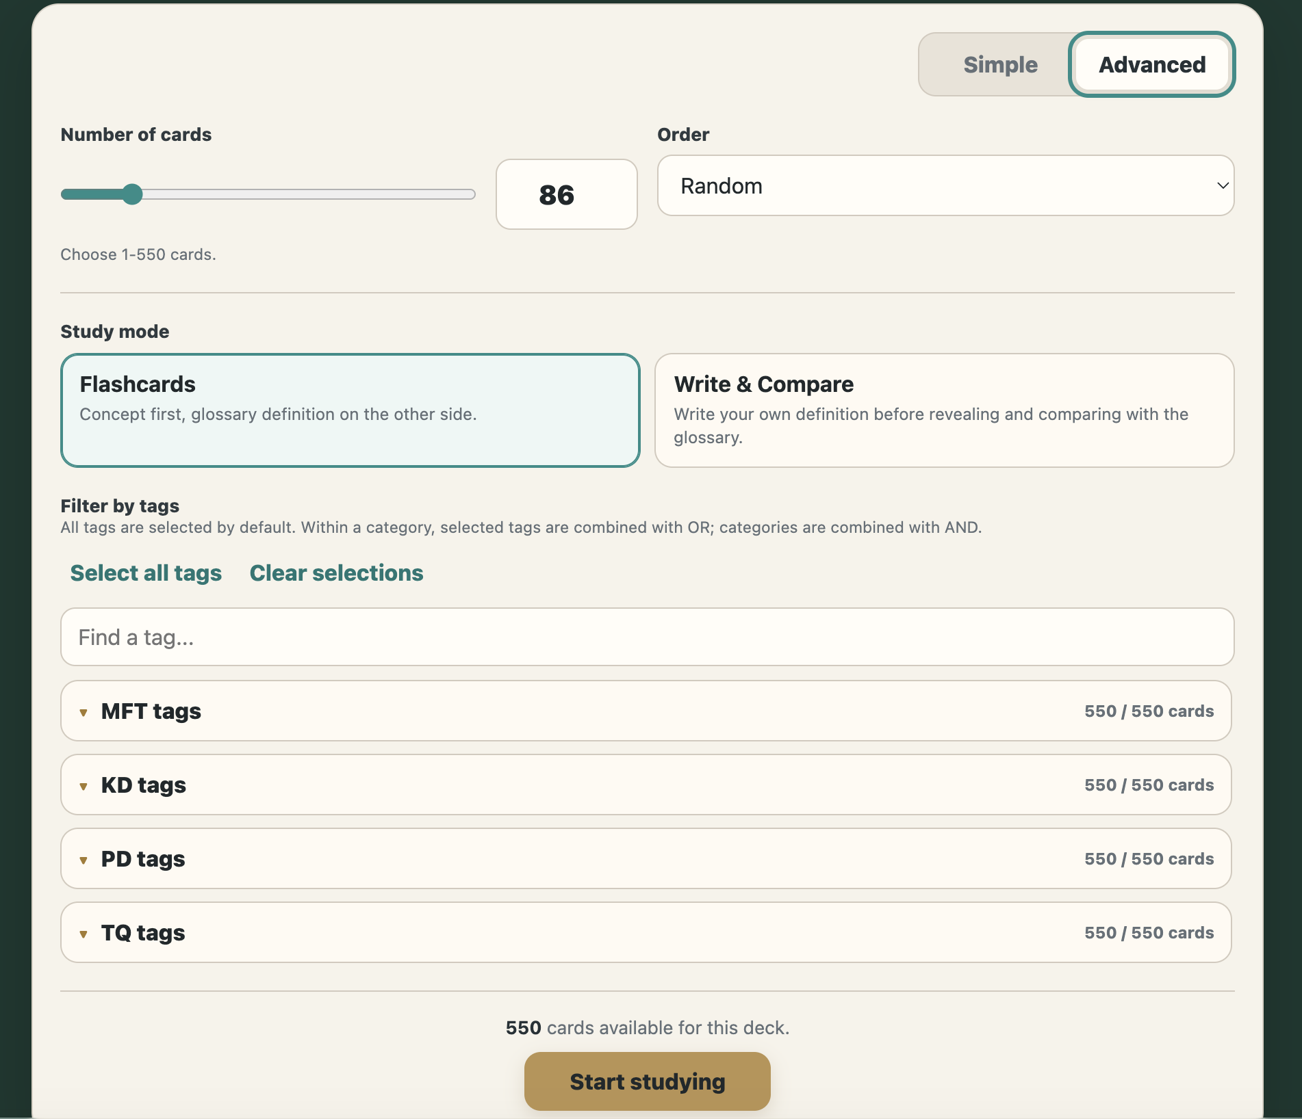Choose the Flashcards study mode

click(350, 410)
